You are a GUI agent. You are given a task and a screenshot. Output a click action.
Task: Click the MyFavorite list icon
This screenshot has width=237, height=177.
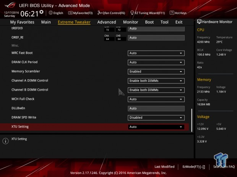tap(70, 13)
